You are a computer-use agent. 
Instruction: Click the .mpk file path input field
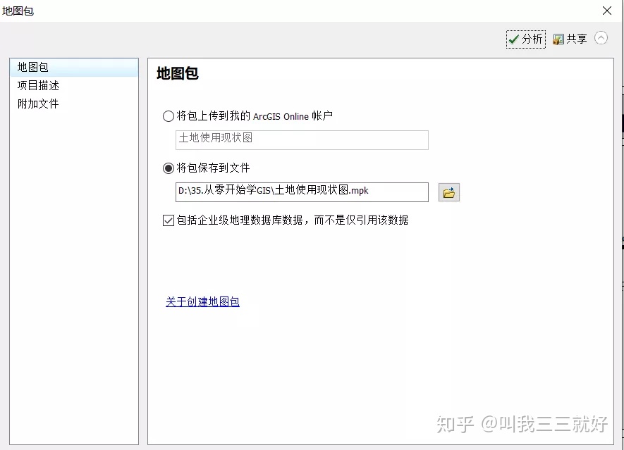point(302,192)
